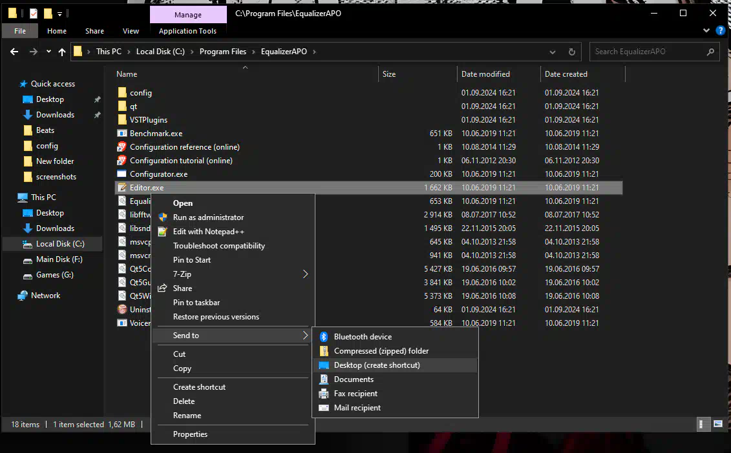The width and height of the screenshot is (731, 453).
Task: Select Desktop (create shortcut) option
Action: (x=396, y=365)
